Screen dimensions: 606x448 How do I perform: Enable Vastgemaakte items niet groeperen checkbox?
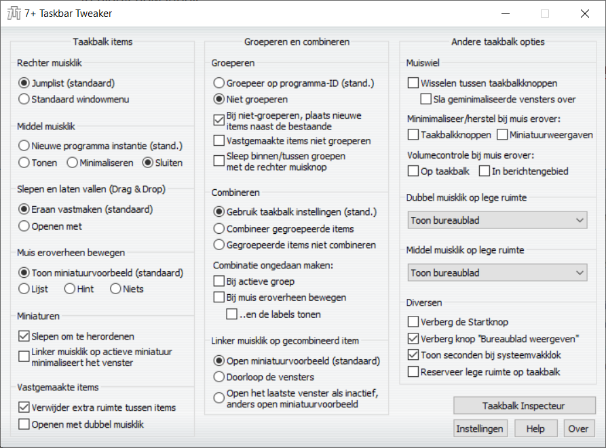(219, 141)
